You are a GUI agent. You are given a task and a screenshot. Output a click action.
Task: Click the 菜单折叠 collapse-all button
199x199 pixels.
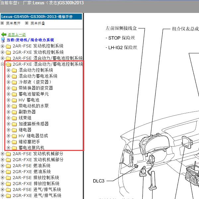pos(38,23)
